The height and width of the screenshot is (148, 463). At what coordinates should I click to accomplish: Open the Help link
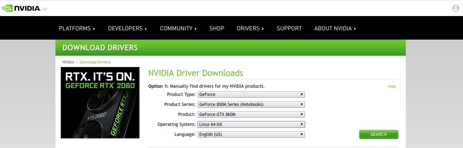[x=391, y=86]
